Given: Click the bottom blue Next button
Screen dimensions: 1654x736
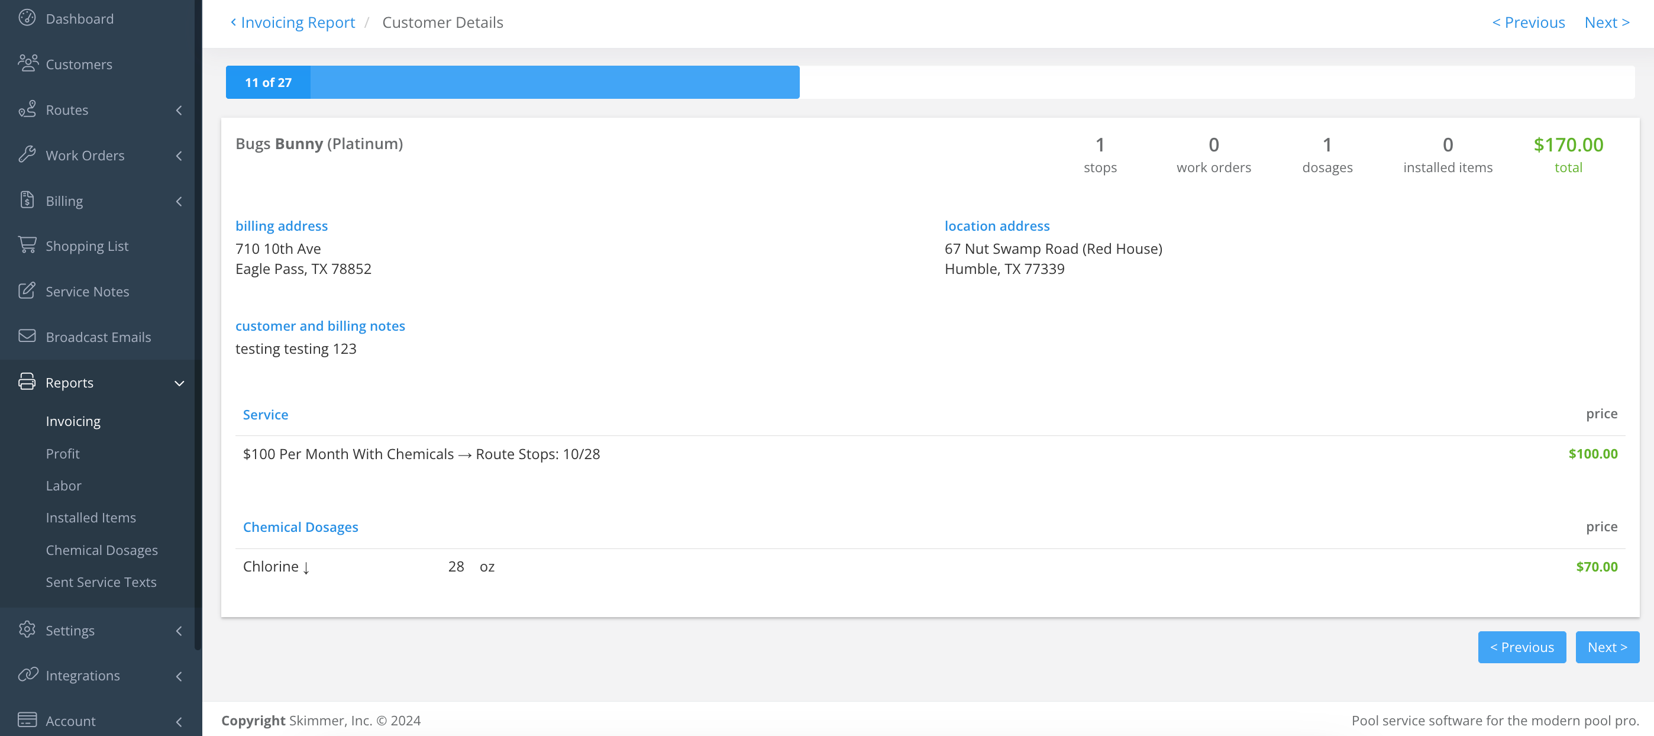Looking at the screenshot, I should (x=1607, y=647).
